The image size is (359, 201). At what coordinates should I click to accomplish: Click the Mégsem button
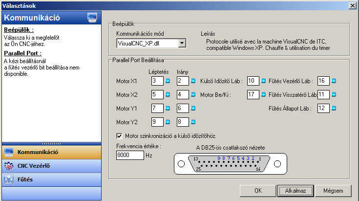[333, 191]
